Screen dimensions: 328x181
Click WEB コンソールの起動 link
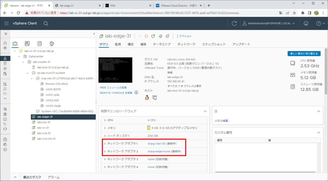pyautogui.click(x=113, y=88)
